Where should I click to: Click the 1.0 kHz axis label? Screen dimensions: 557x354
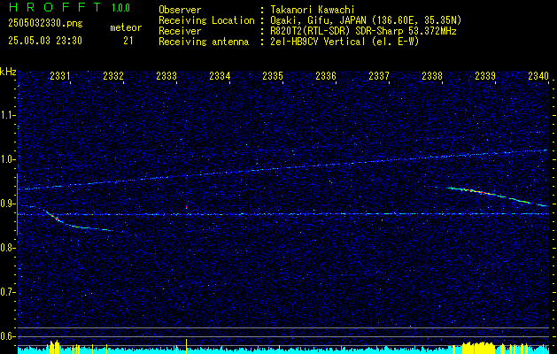pyautogui.click(x=8, y=159)
